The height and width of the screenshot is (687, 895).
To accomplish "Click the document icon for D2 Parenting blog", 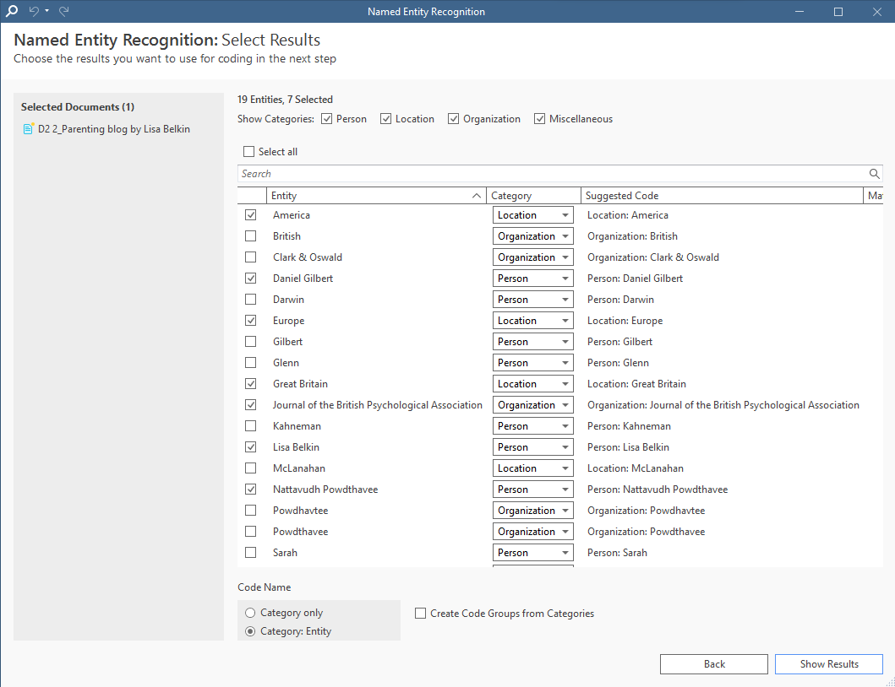I will click(28, 129).
